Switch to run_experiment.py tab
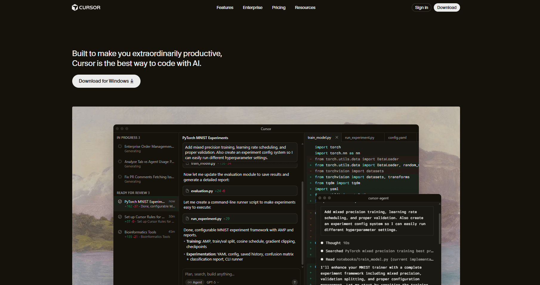This screenshot has height=285, width=540. 360,138
